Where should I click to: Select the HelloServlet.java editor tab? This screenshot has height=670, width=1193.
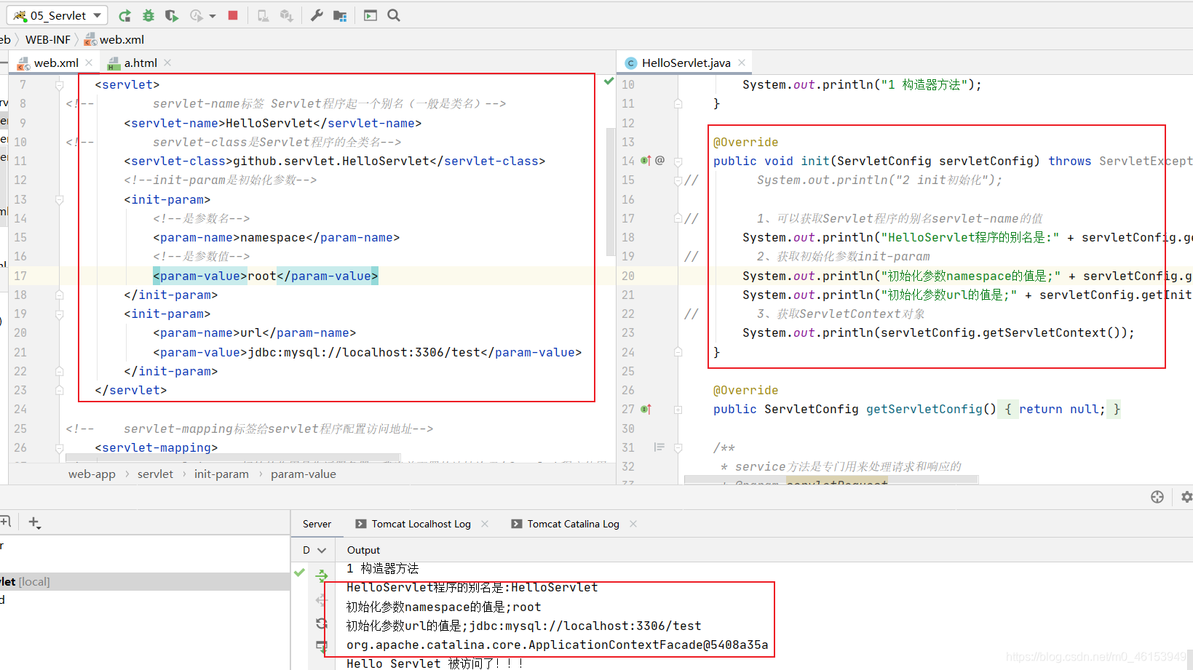(686, 63)
